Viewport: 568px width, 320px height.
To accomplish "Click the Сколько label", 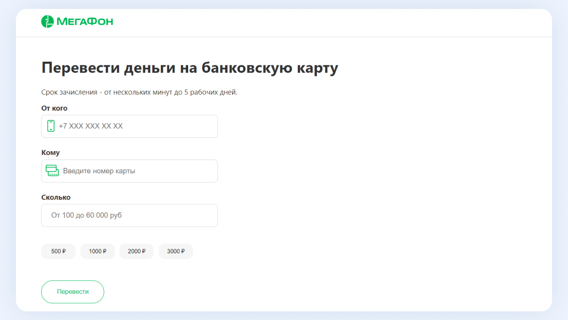I will [56, 197].
